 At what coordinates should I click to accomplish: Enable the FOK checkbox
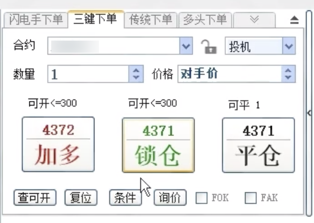[202, 198]
